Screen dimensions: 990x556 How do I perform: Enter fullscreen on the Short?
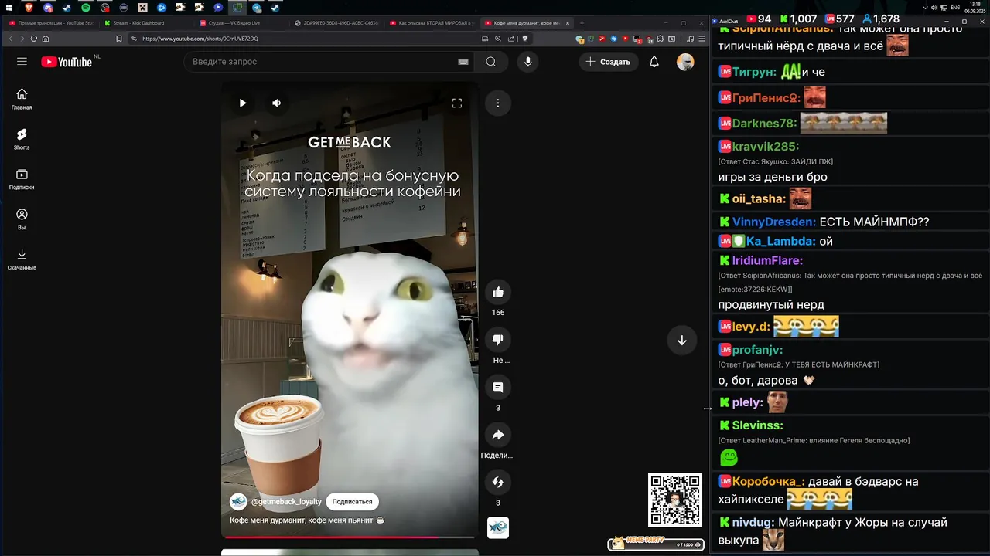(x=457, y=103)
